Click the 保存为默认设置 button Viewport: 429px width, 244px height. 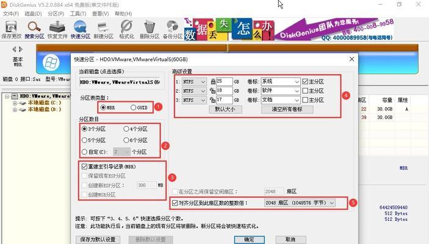coord(98,240)
